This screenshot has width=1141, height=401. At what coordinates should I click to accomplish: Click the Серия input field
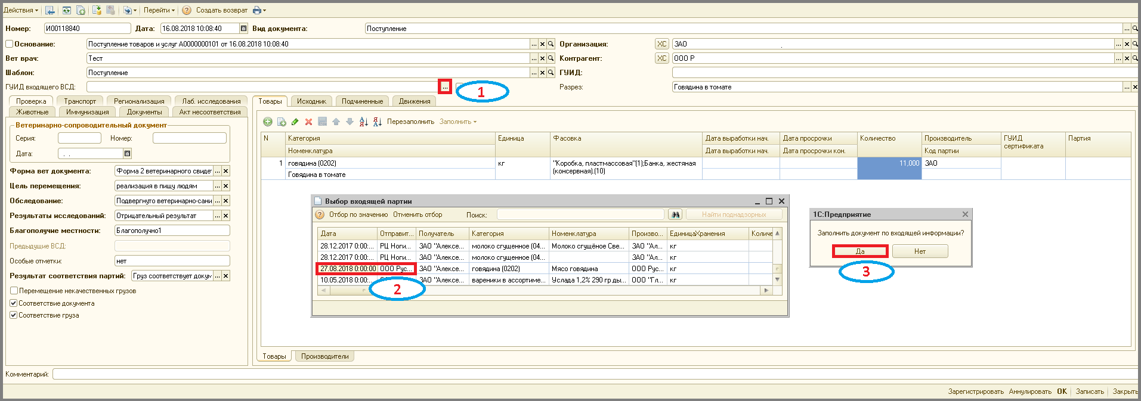coord(79,138)
